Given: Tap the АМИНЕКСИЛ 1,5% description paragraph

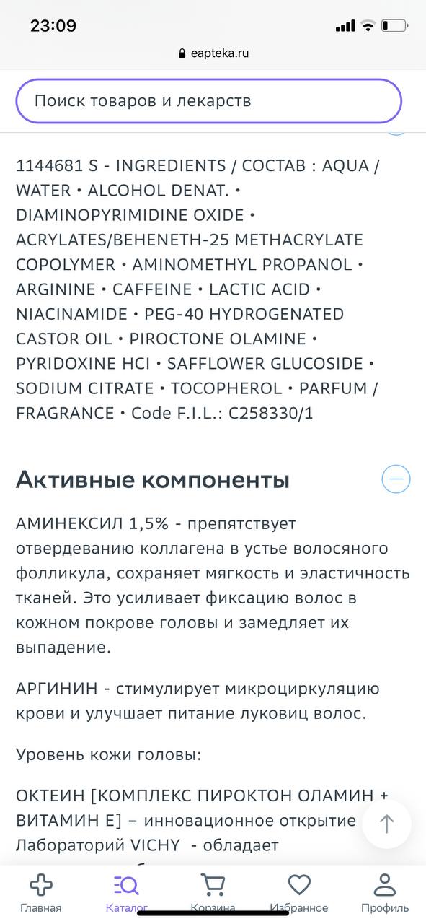Looking at the screenshot, I should point(213,585).
